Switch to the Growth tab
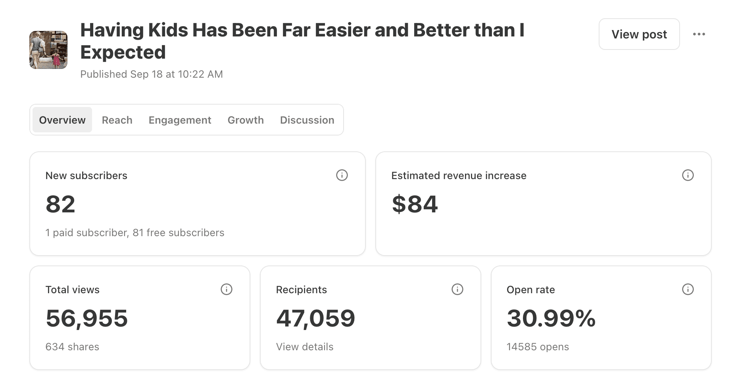Viewport: 734px width, 378px height. coord(246,120)
